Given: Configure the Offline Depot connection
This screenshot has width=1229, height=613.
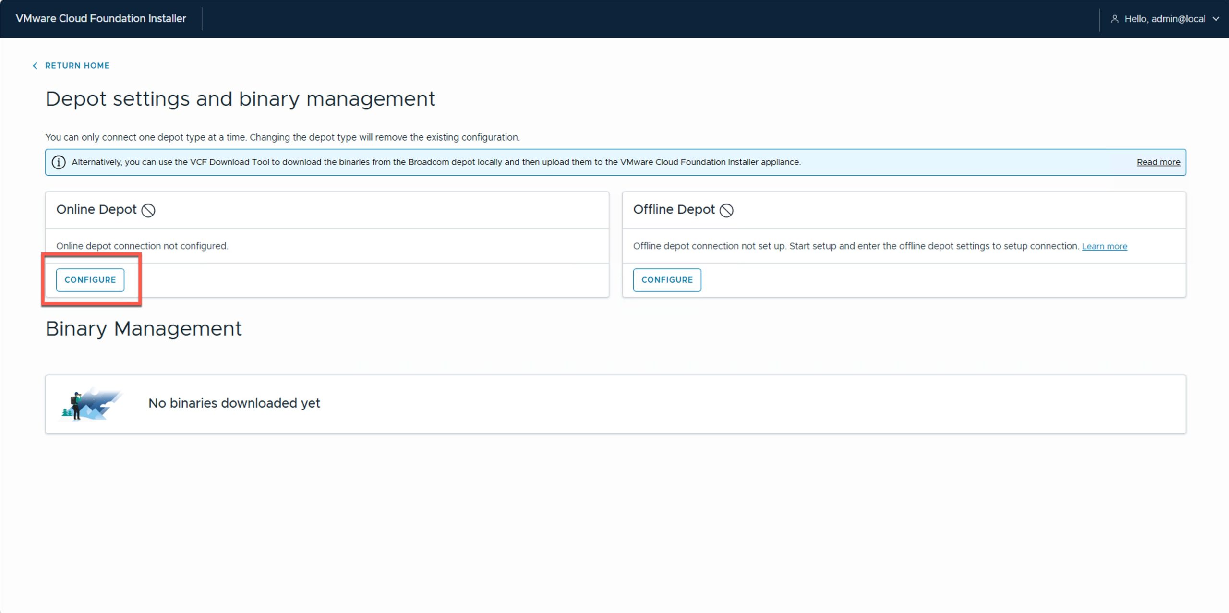Looking at the screenshot, I should coord(667,280).
